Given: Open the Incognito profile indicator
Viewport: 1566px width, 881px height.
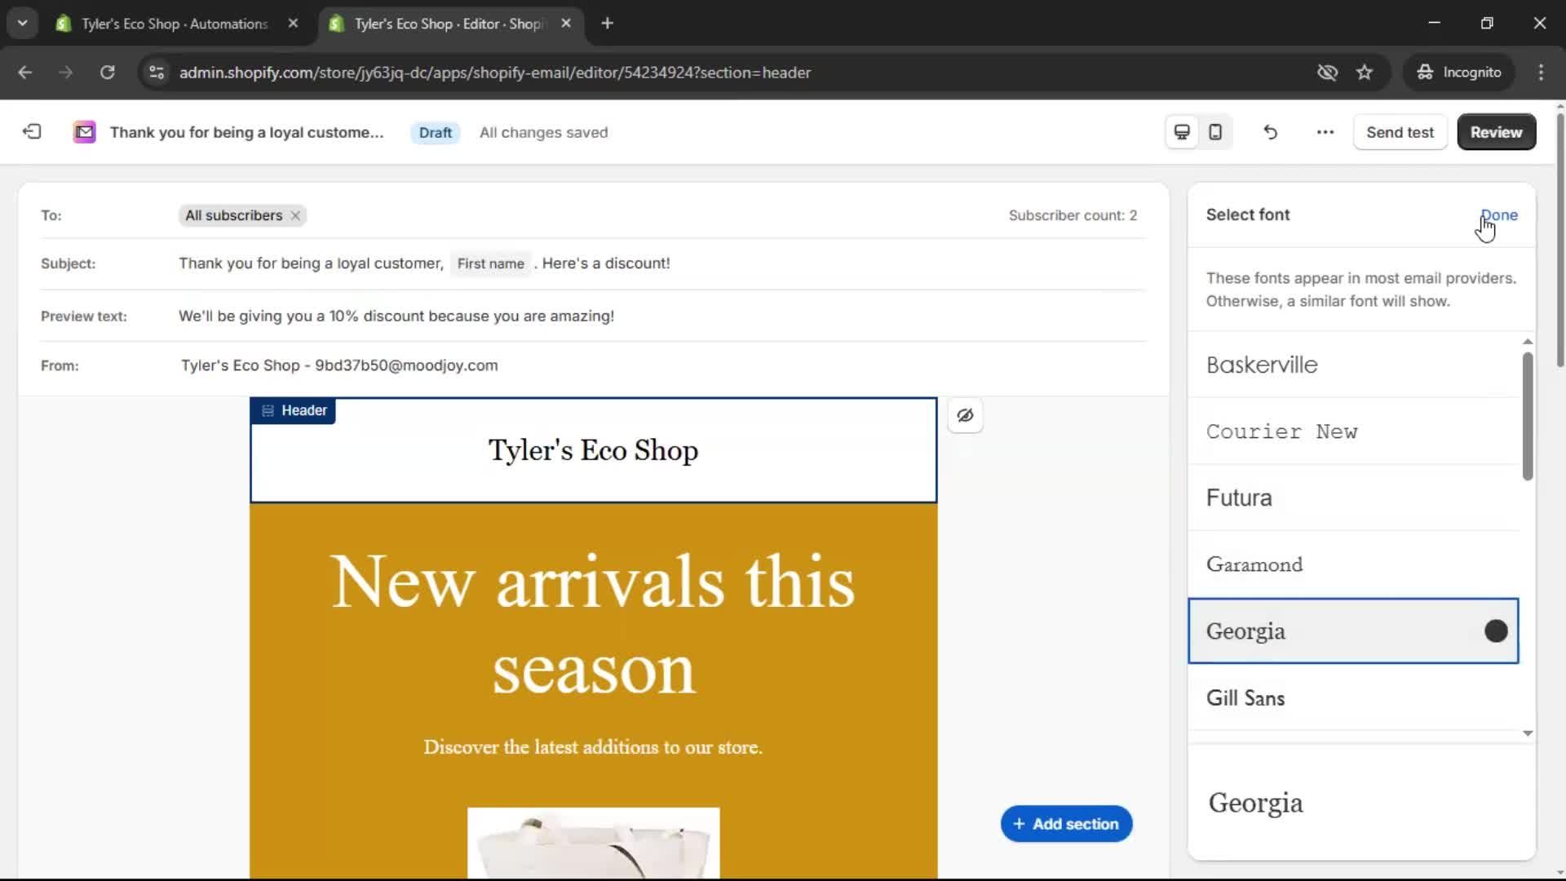Looking at the screenshot, I should (1459, 72).
